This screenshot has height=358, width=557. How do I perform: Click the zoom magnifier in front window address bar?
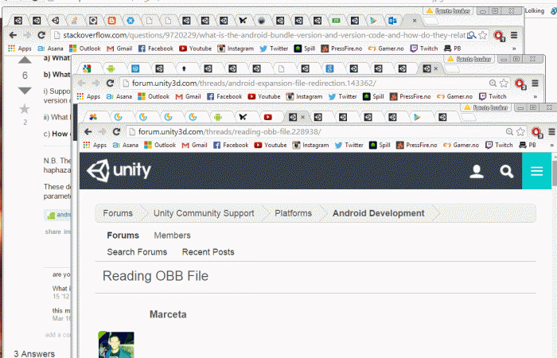tap(509, 132)
